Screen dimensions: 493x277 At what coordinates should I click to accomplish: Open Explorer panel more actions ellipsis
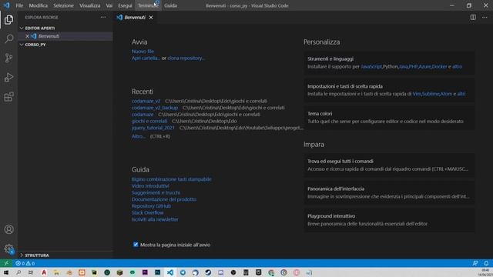point(103,17)
